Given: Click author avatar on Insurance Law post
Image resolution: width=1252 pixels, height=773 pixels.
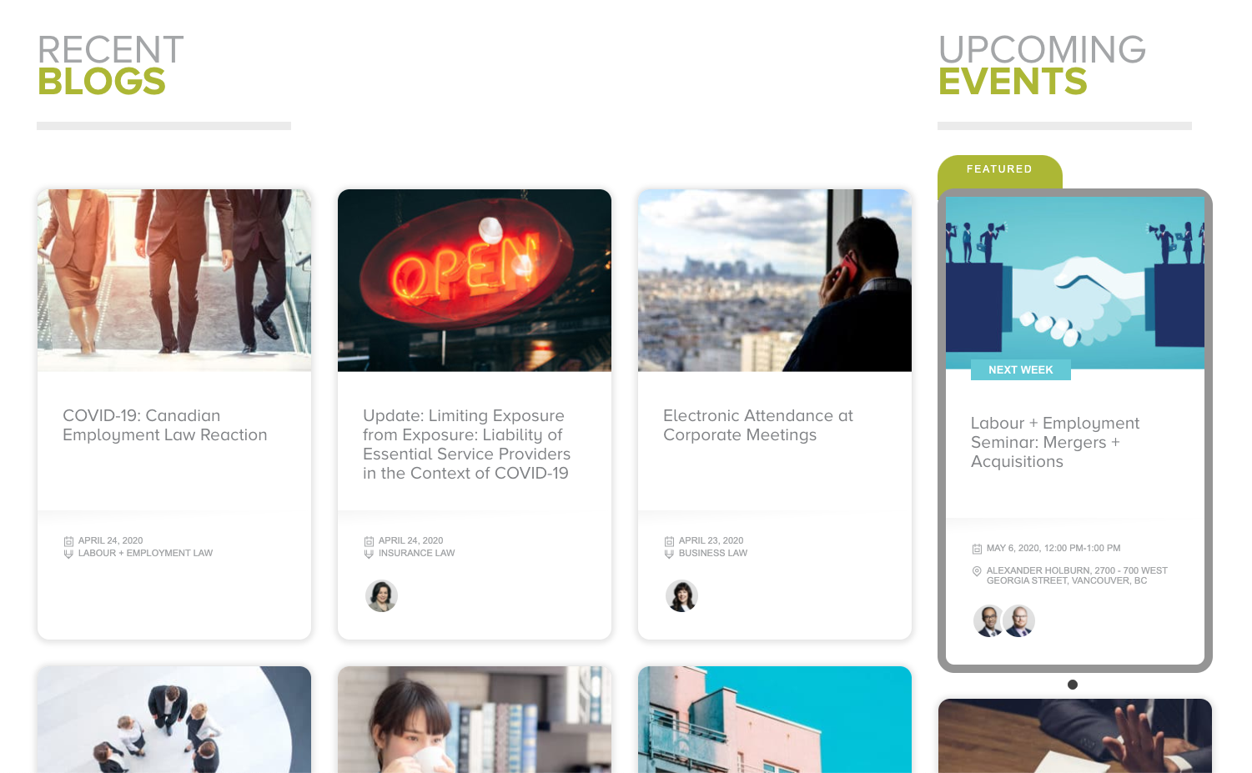Looking at the screenshot, I should pos(381,596).
